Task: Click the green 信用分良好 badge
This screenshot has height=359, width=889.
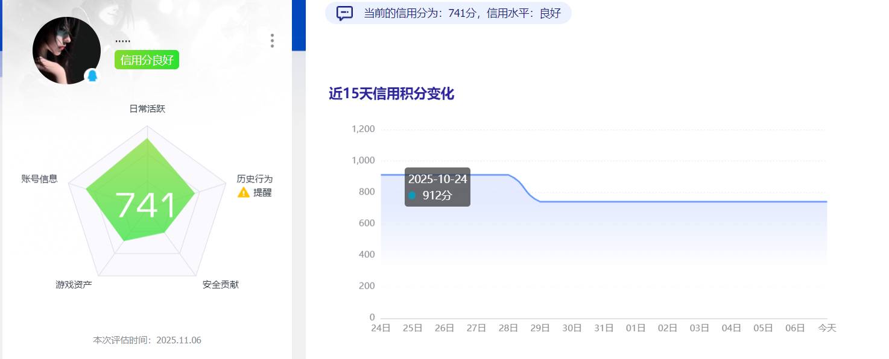Action: click(x=147, y=60)
